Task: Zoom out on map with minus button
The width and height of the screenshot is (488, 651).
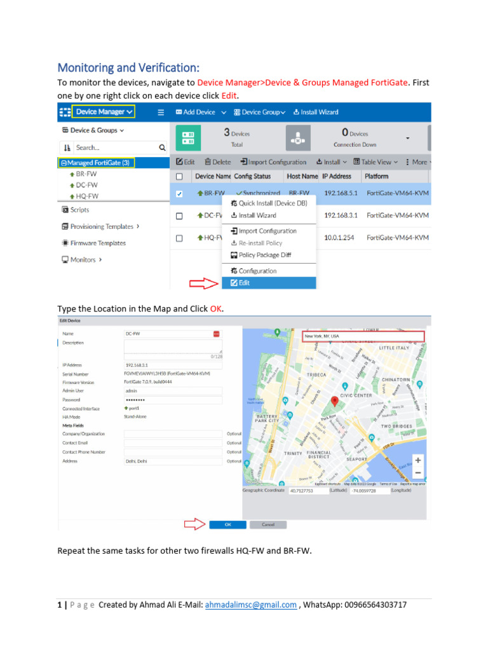Action: tap(418, 472)
